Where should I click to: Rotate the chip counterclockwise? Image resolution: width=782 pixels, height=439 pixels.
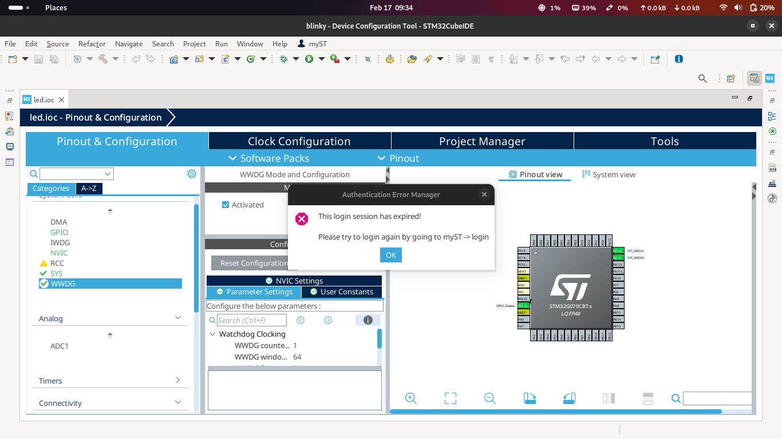click(x=568, y=398)
